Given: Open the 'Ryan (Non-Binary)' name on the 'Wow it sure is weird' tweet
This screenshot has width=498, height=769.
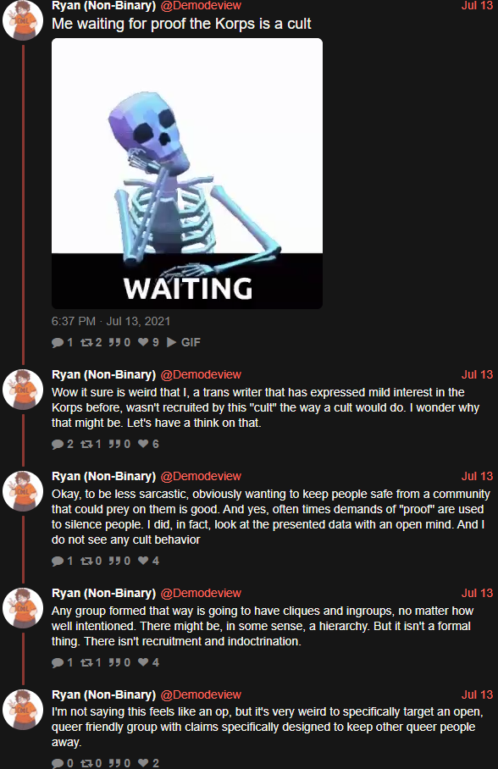Looking at the screenshot, I should tap(103, 374).
